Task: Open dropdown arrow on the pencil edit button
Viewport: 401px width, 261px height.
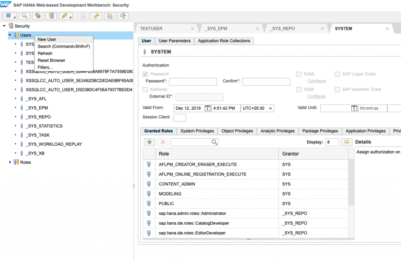Action: coord(70,17)
